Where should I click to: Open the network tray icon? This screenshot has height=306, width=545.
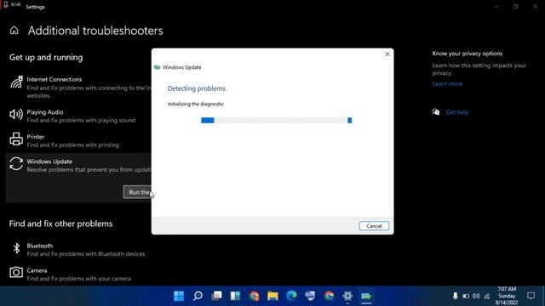point(486,296)
